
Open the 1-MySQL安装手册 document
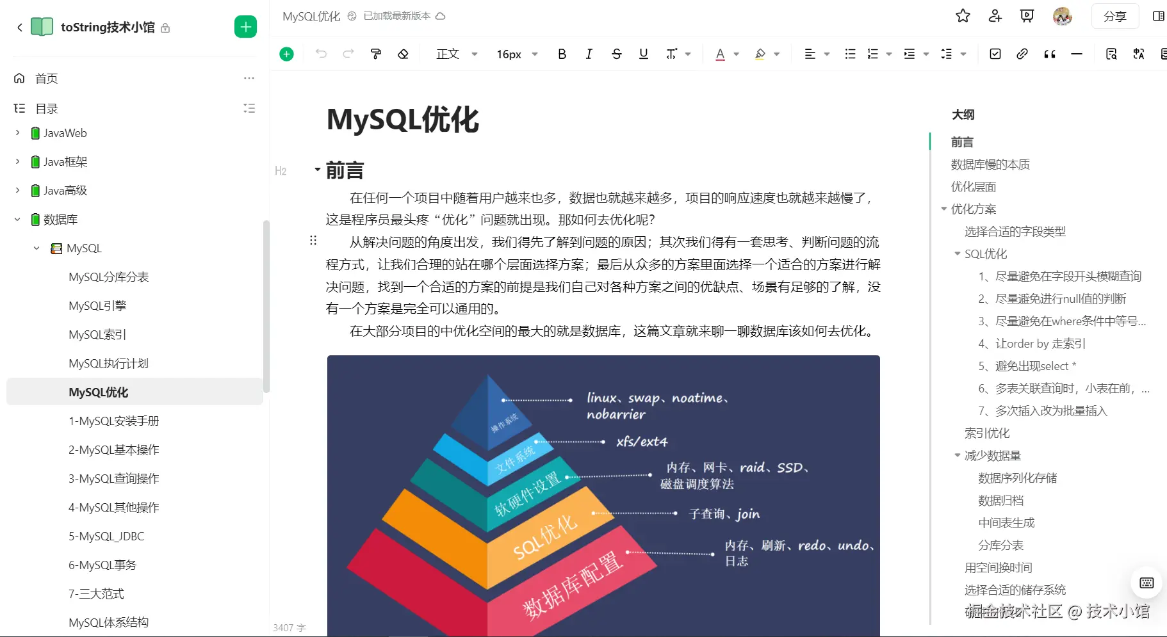pos(114,421)
